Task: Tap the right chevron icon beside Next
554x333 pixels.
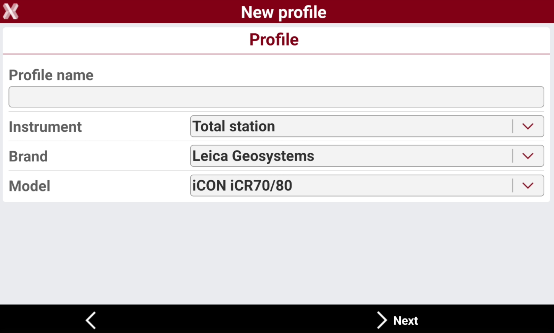Action: click(x=381, y=320)
